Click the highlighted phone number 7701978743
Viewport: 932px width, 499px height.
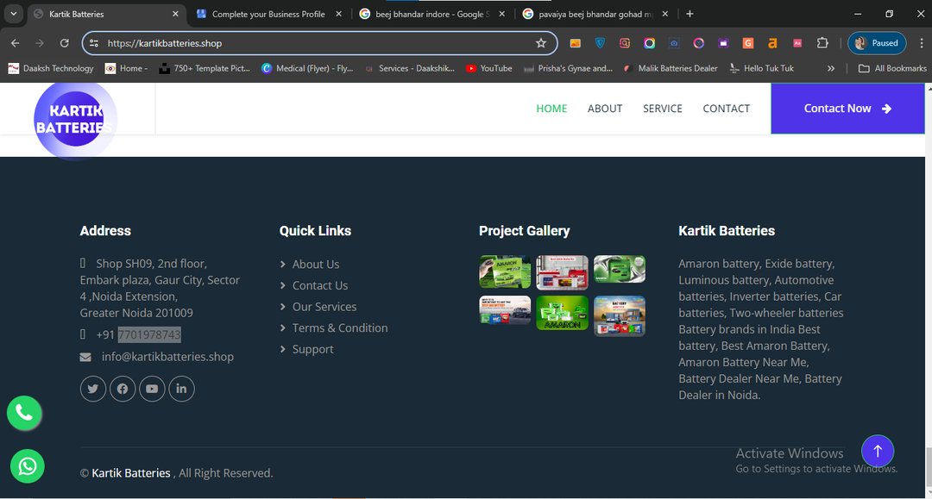pos(149,334)
